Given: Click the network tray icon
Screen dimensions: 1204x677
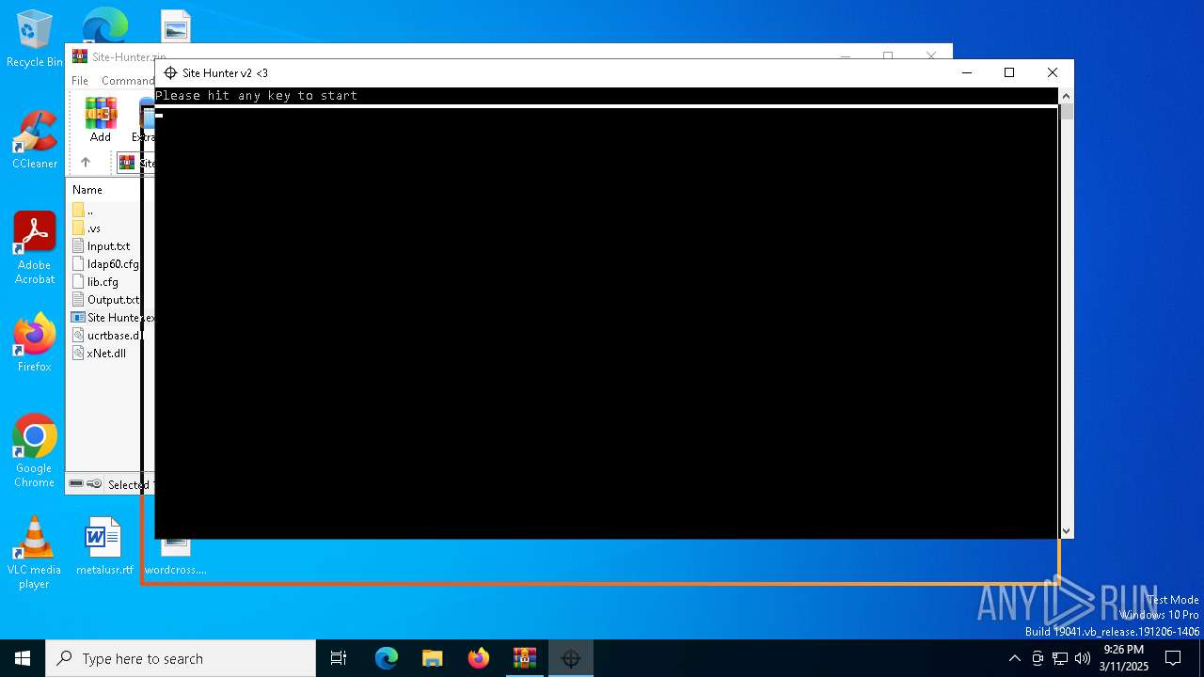Looking at the screenshot, I should [1060, 658].
